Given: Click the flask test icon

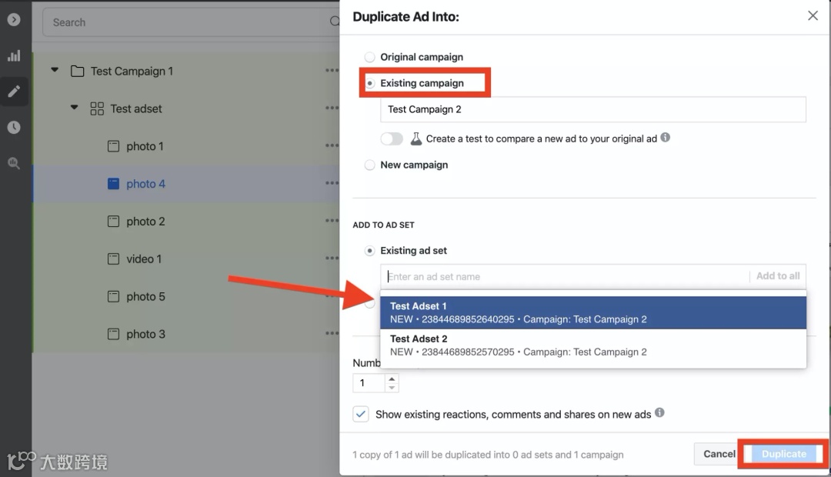Looking at the screenshot, I should pyautogui.click(x=416, y=138).
